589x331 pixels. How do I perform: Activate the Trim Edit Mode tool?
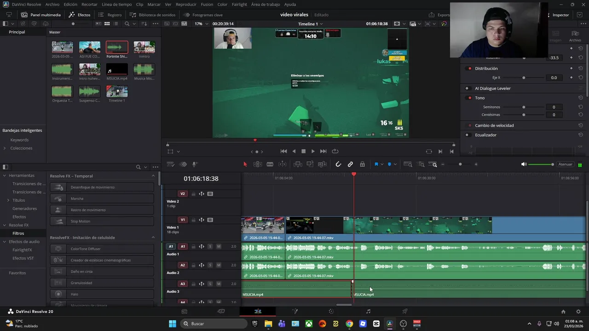[258, 164]
